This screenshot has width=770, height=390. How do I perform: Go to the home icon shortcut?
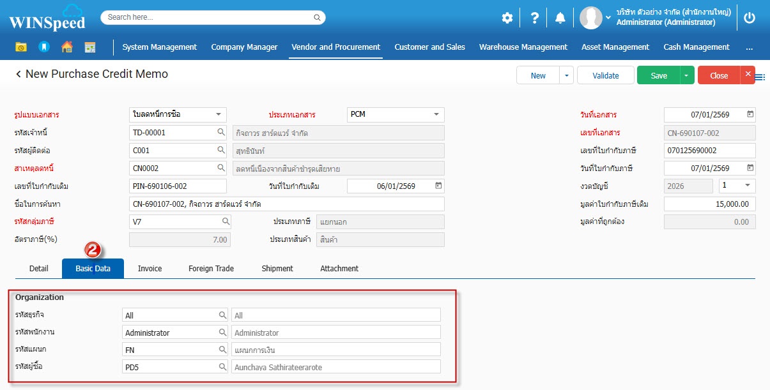pyautogui.click(x=66, y=47)
